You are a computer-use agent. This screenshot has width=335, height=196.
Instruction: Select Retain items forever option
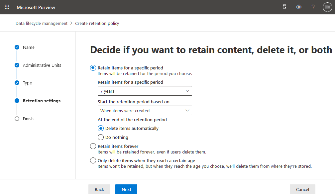93,146
